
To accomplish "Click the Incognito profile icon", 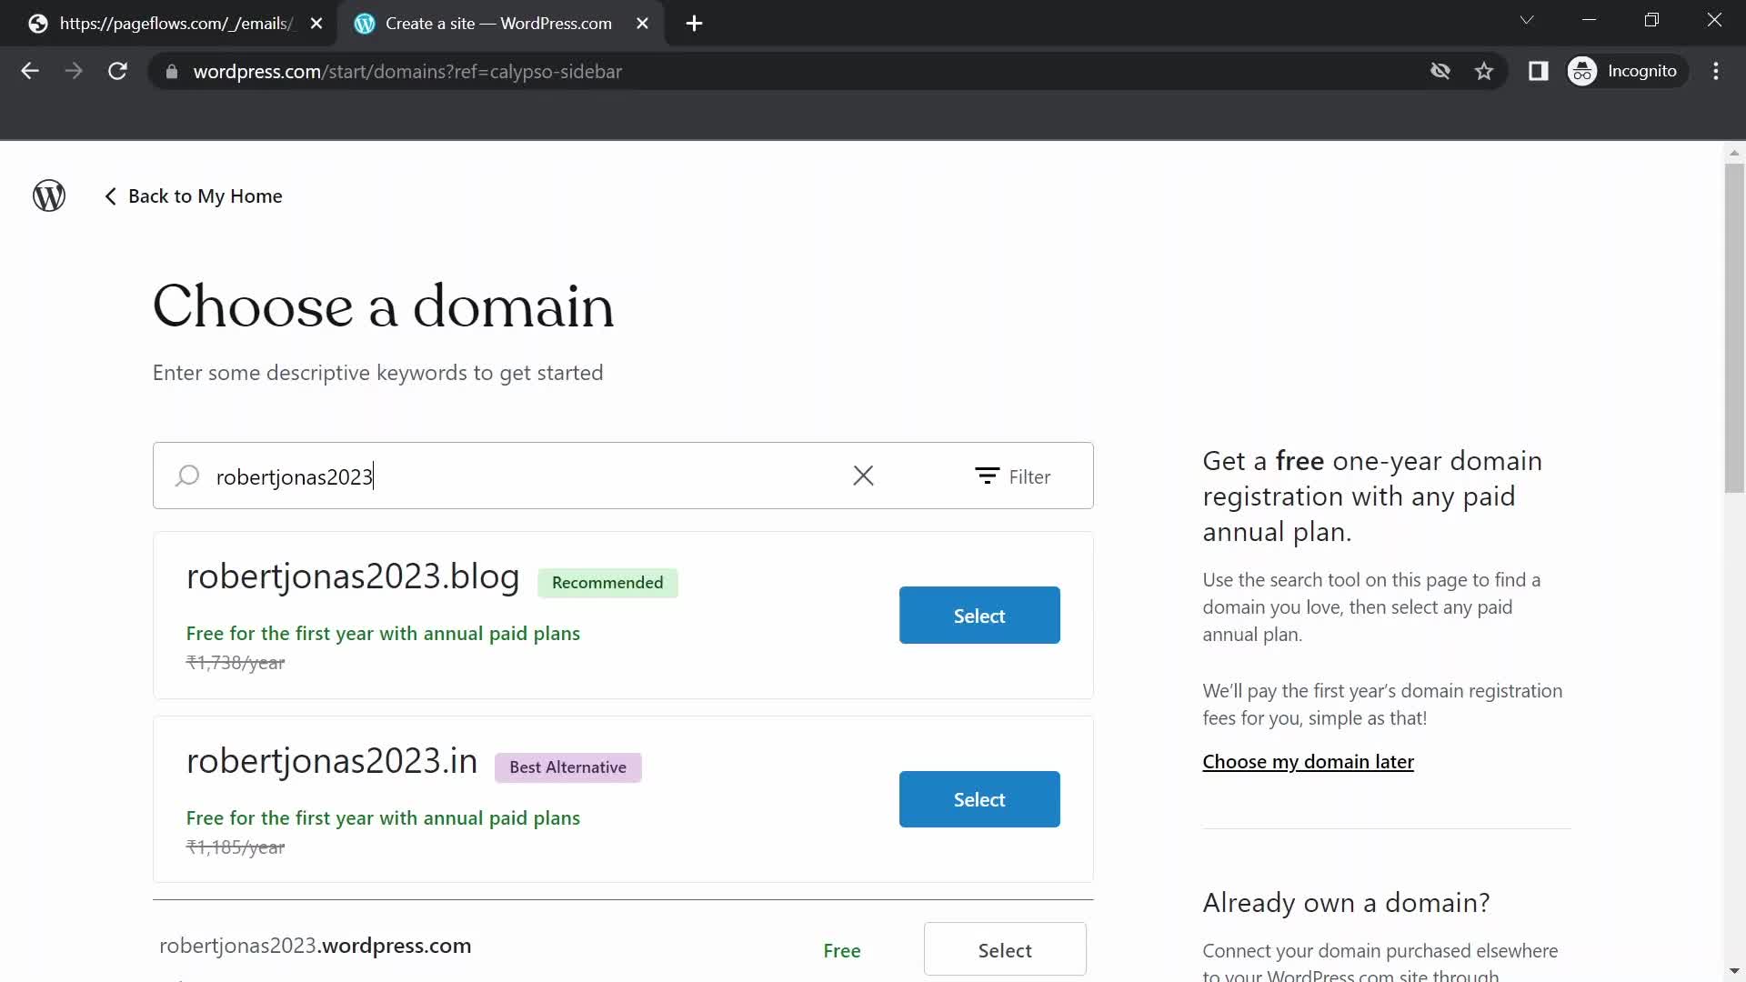I will pyautogui.click(x=1585, y=72).
